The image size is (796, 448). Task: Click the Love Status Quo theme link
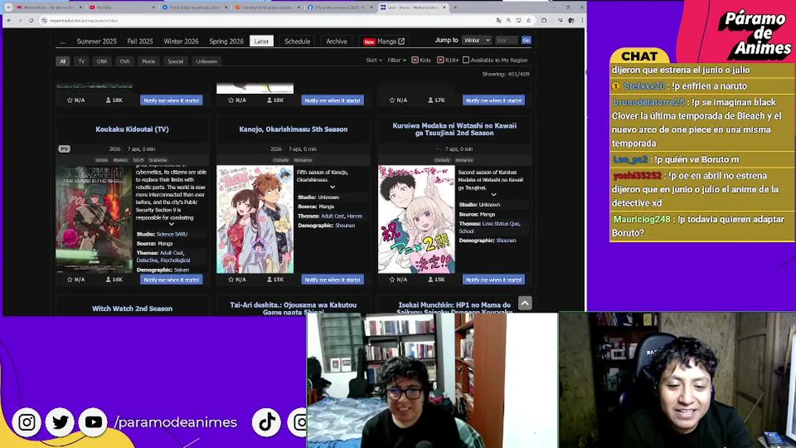[502, 223]
